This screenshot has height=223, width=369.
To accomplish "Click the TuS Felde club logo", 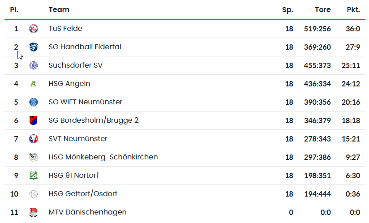I will pyautogui.click(x=34, y=29).
